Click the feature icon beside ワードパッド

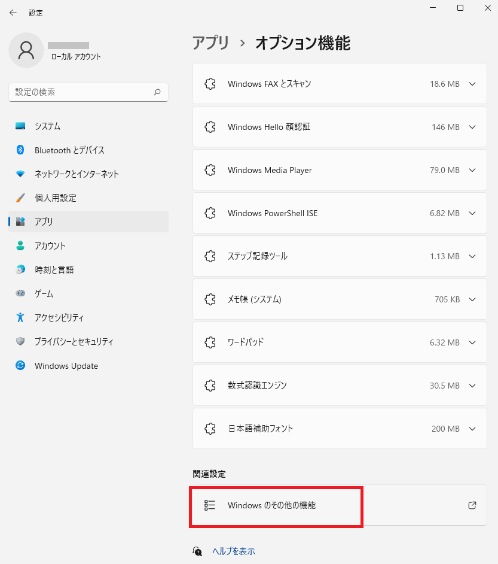pos(210,342)
